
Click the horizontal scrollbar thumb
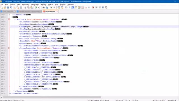52,97
